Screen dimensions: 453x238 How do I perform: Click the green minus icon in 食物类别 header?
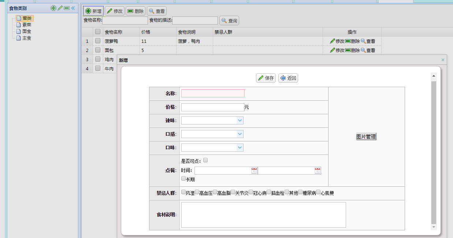(67, 8)
